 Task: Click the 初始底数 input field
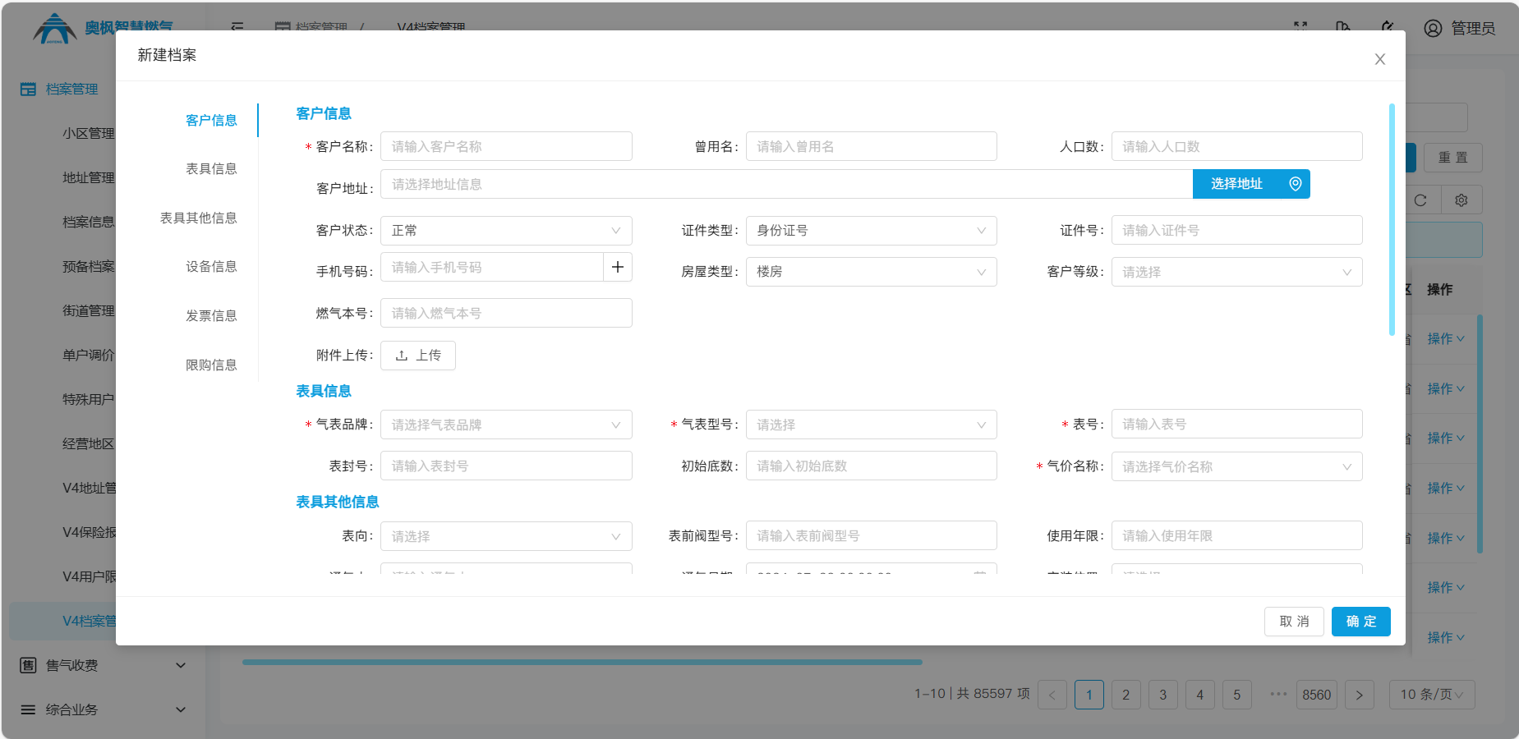(872, 466)
